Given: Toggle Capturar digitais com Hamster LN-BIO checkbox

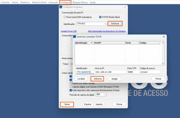Looking at the screenshot, I should (71, 87).
